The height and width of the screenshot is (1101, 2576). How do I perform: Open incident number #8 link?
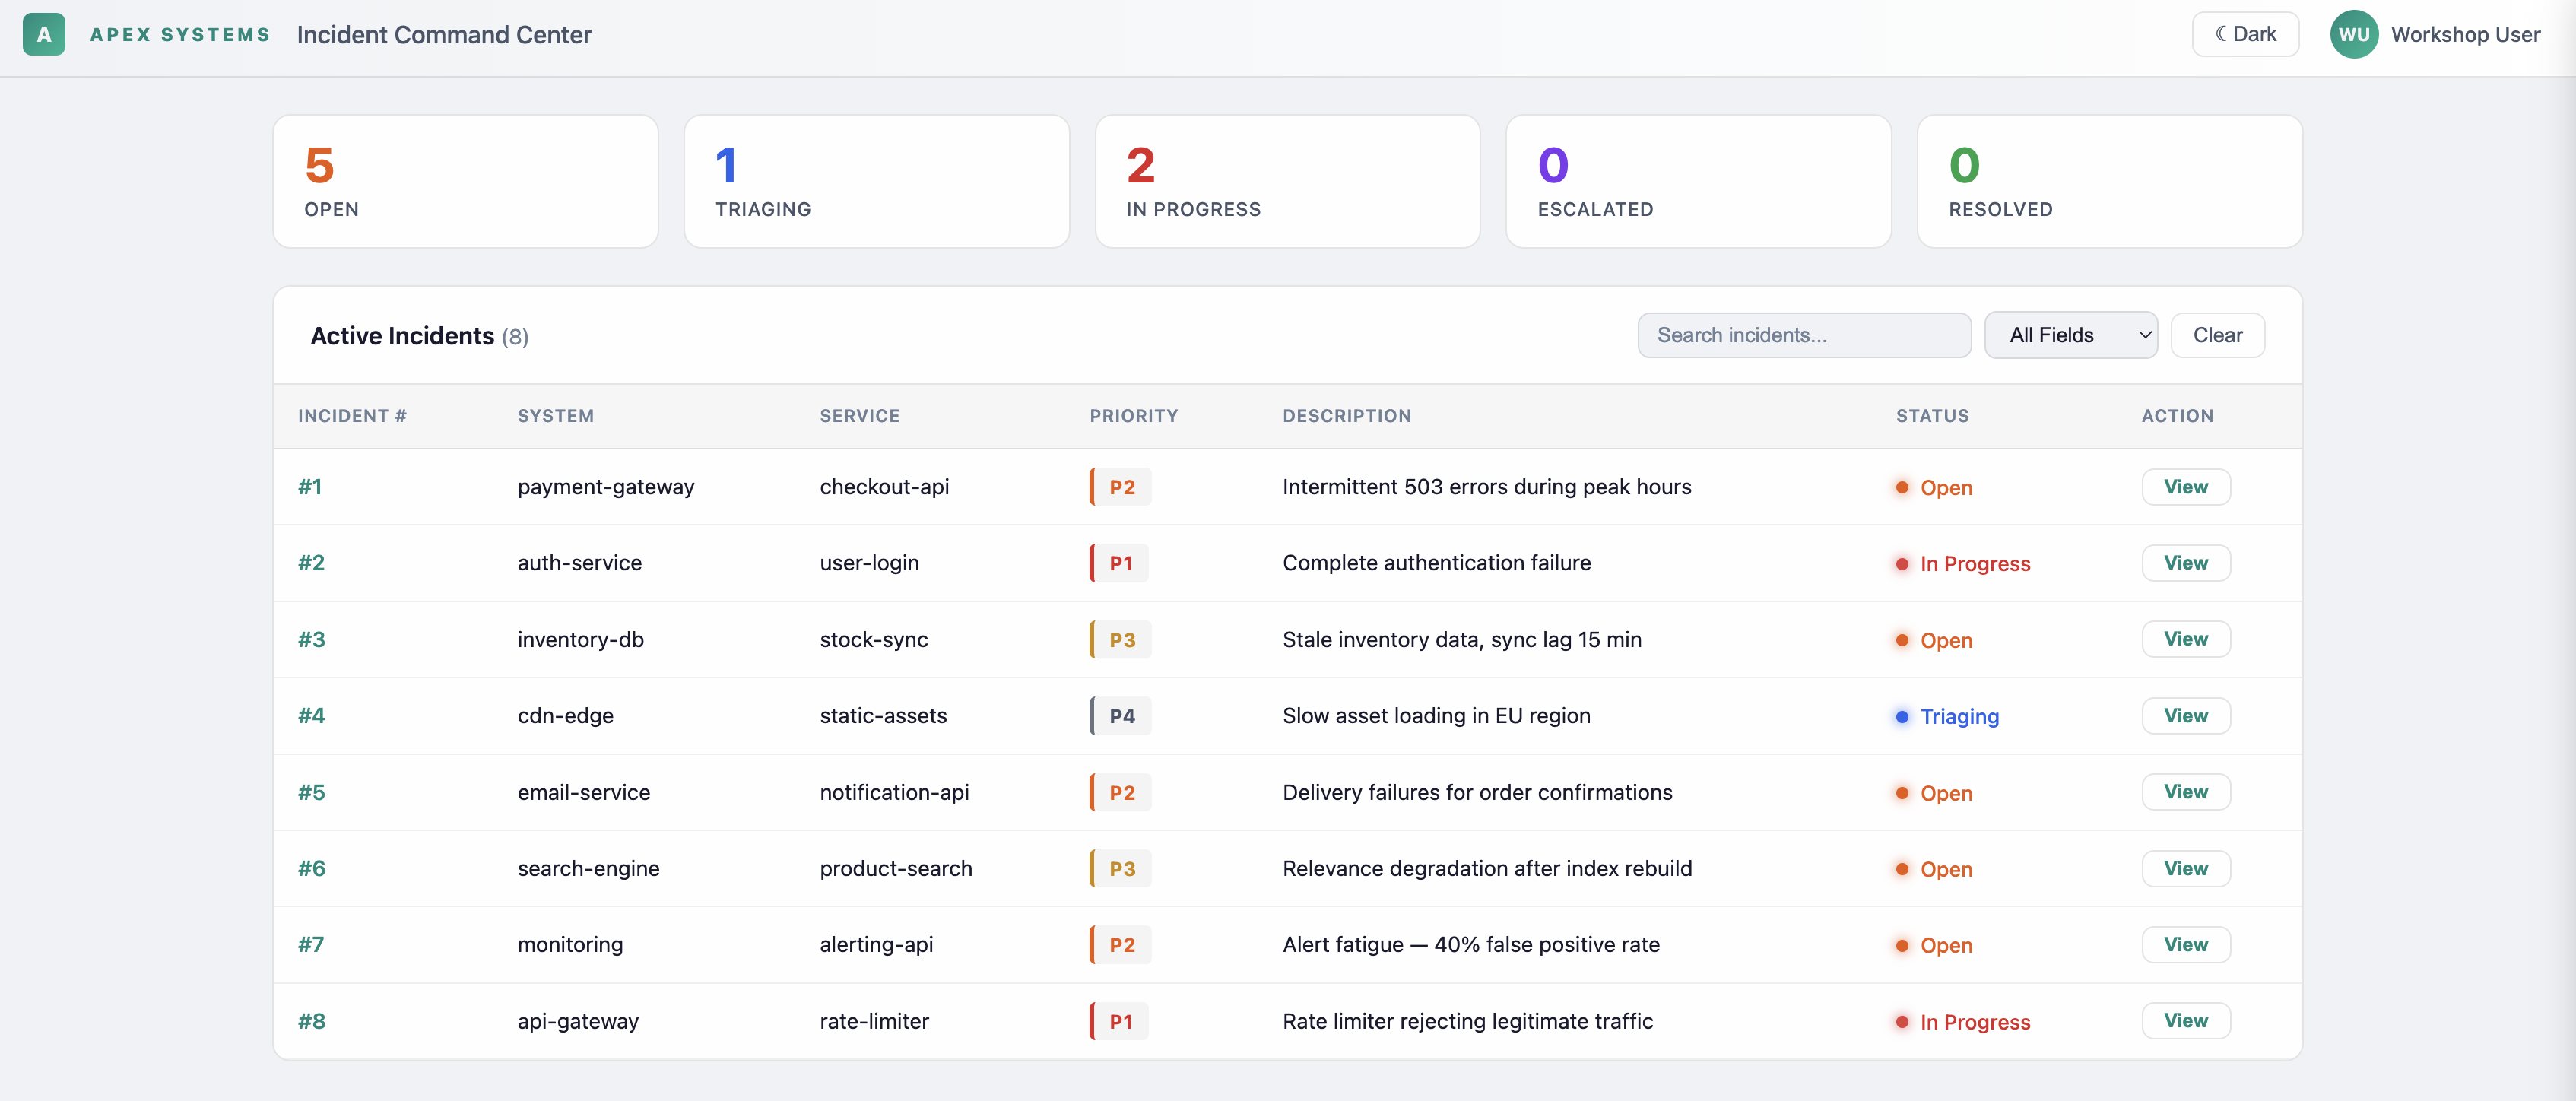(311, 1021)
